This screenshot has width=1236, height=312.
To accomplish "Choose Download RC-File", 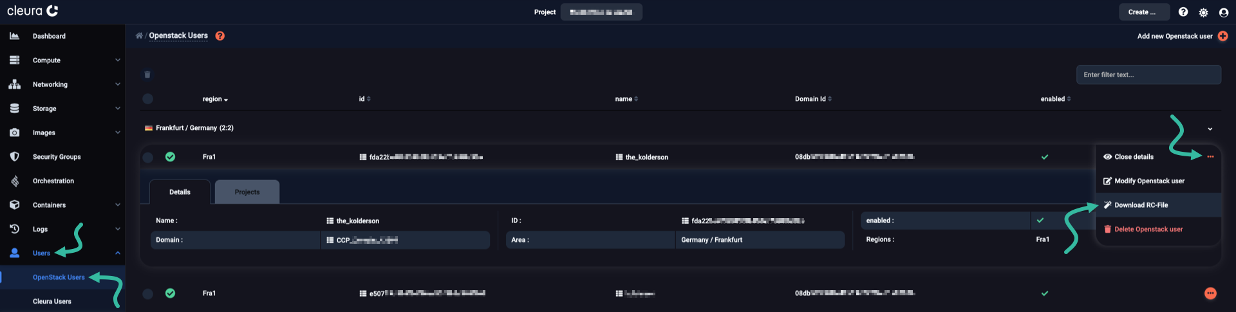I will (1158, 205).
